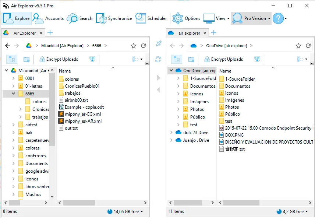Open the 4,2 GB free storage dropdown
The image size is (315, 218).
(292, 212)
